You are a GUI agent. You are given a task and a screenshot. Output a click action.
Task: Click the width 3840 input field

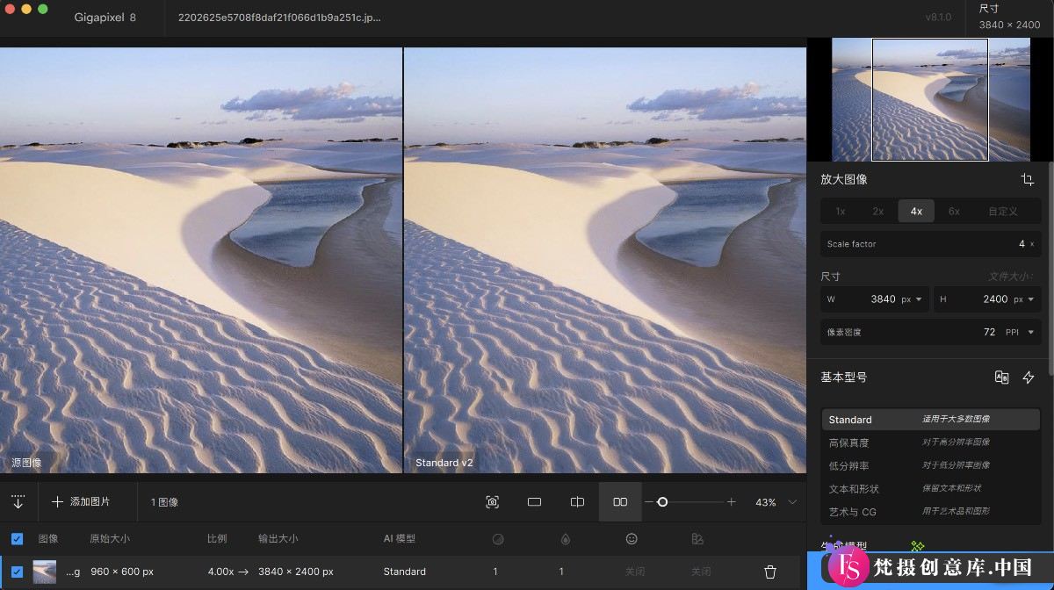[x=875, y=299]
